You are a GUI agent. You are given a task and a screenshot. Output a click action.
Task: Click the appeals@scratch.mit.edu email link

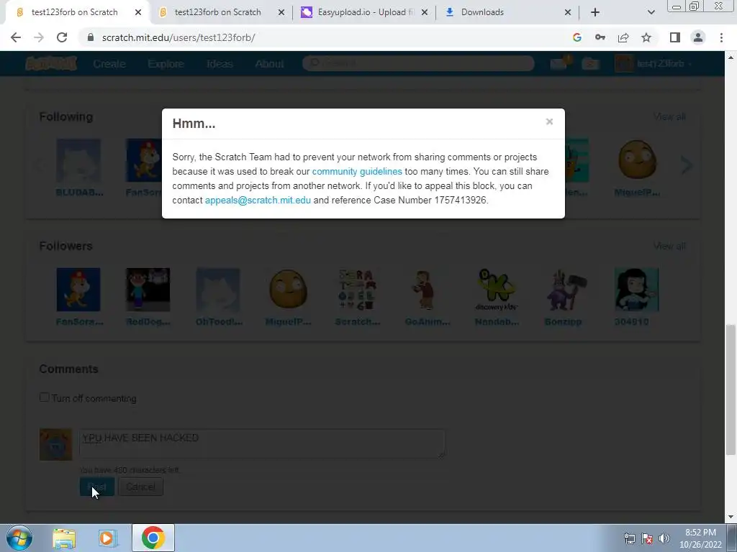click(x=258, y=200)
